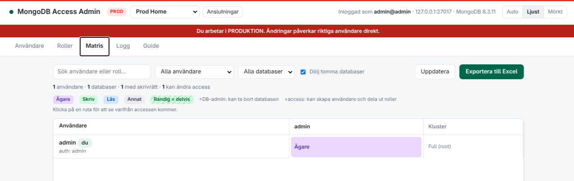The height and width of the screenshot is (181, 574).
Task: Open the Logg tab
Action: click(123, 46)
